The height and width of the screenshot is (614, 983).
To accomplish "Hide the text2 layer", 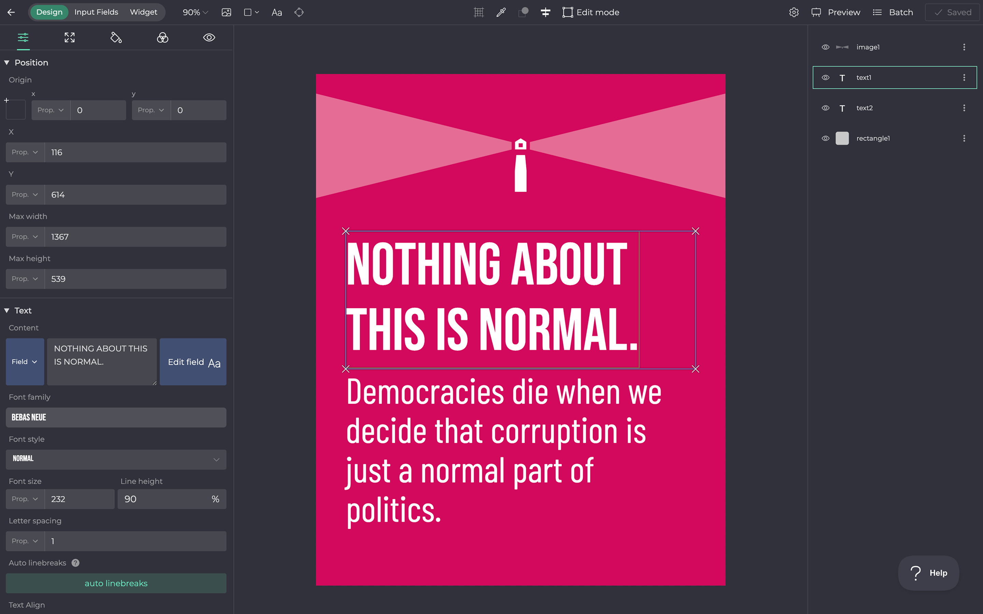I will 825,108.
